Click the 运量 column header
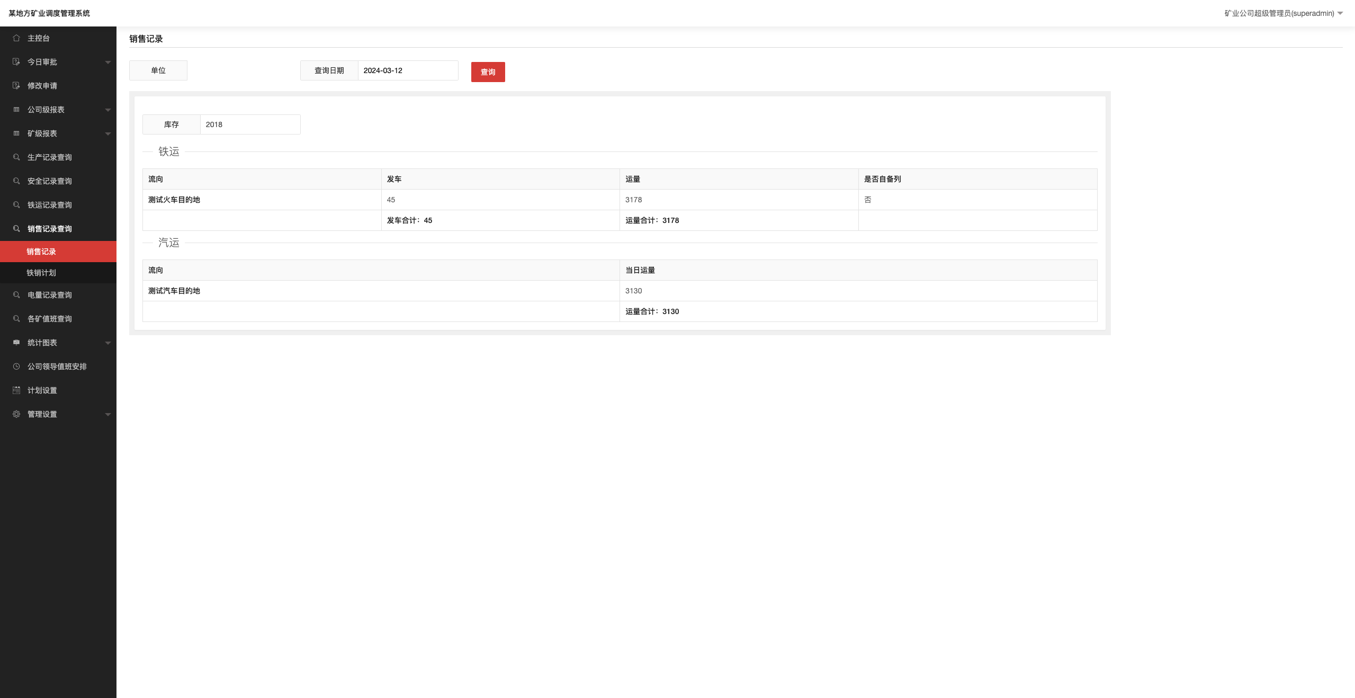 (x=739, y=179)
